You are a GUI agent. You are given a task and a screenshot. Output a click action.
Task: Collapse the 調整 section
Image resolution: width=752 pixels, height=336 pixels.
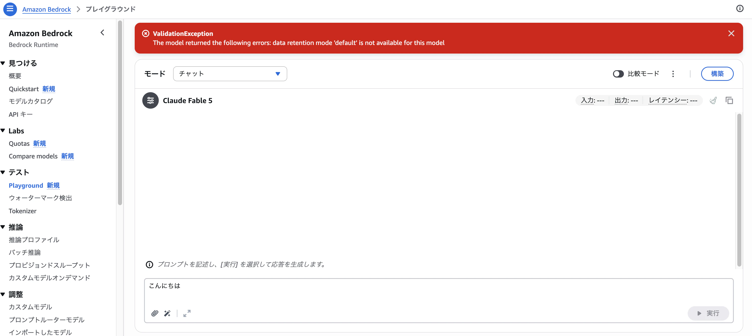3,294
